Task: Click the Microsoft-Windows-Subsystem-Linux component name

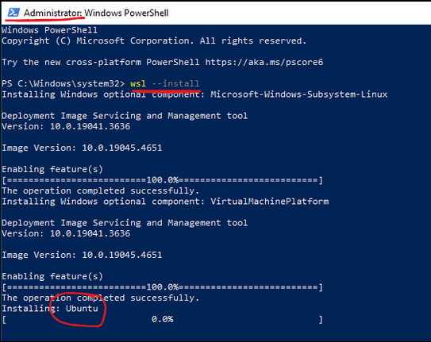Action: tap(299, 94)
